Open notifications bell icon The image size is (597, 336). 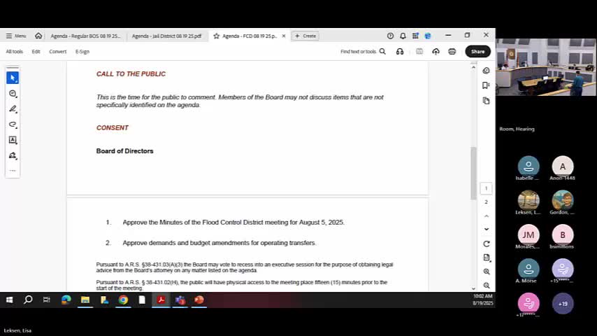pos(403,36)
